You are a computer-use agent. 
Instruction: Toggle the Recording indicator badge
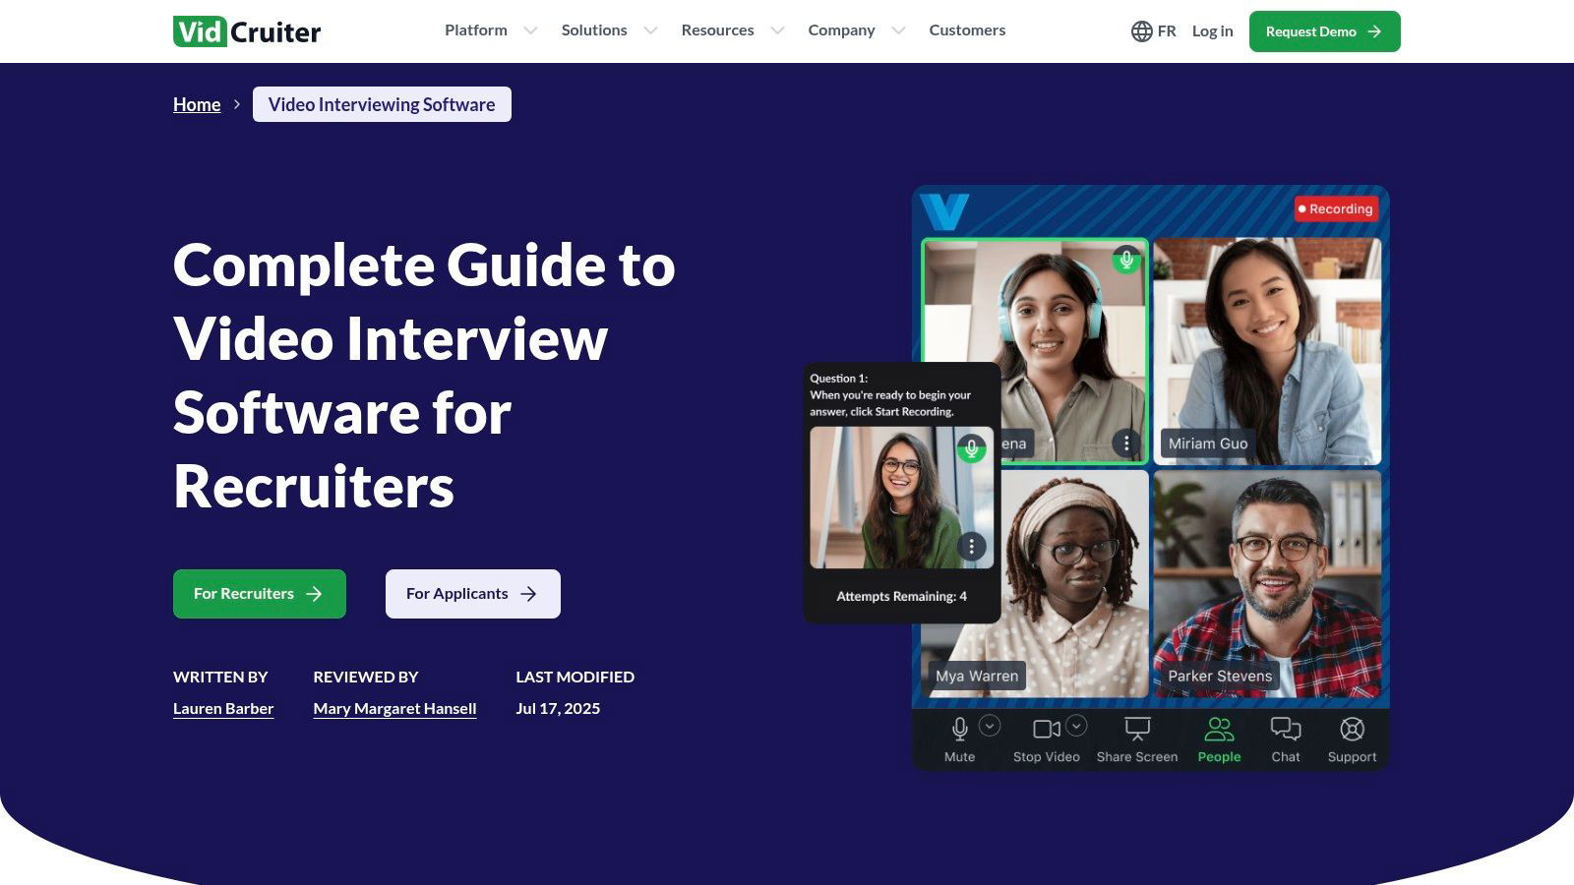pos(1335,208)
